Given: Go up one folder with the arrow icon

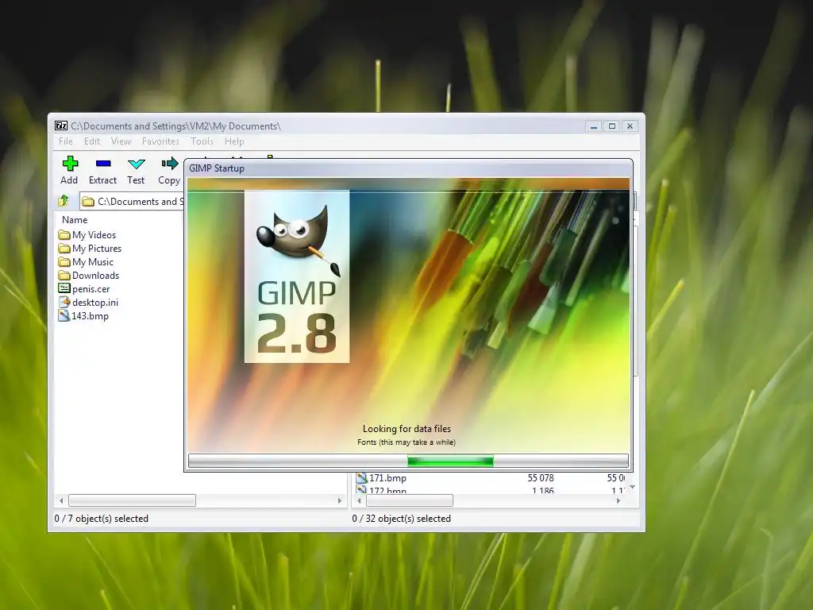Looking at the screenshot, I should point(64,201).
